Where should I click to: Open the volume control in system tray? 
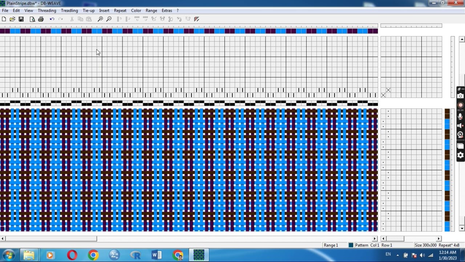coord(422,255)
